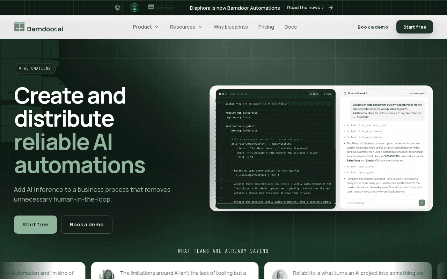The width and height of the screenshot is (447, 279).
Task: Open the Read the news link
Action: (305, 8)
